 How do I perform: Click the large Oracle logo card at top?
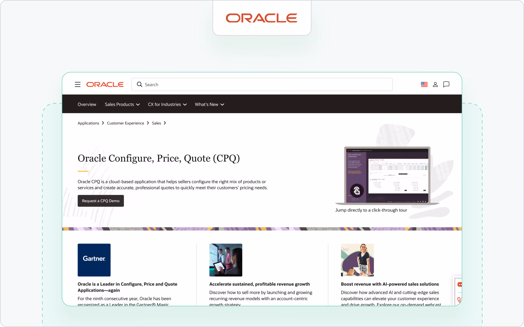[262, 18]
